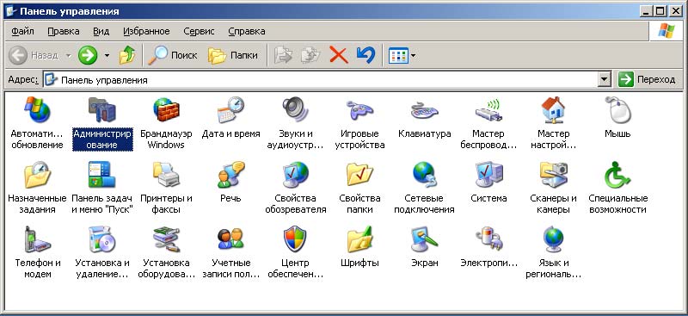Open Специальные возможности accessibility icon
Screen dimensions: 688x316
617,175
